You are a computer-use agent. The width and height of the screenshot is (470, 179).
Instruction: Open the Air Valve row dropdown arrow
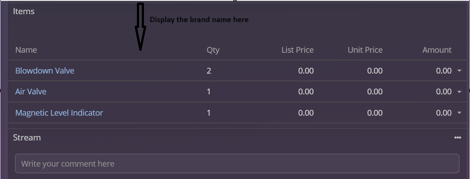(x=459, y=92)
